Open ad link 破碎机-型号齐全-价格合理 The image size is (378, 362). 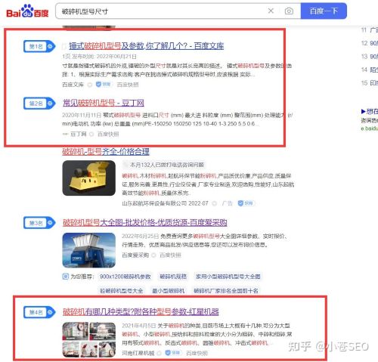(106, 152)
